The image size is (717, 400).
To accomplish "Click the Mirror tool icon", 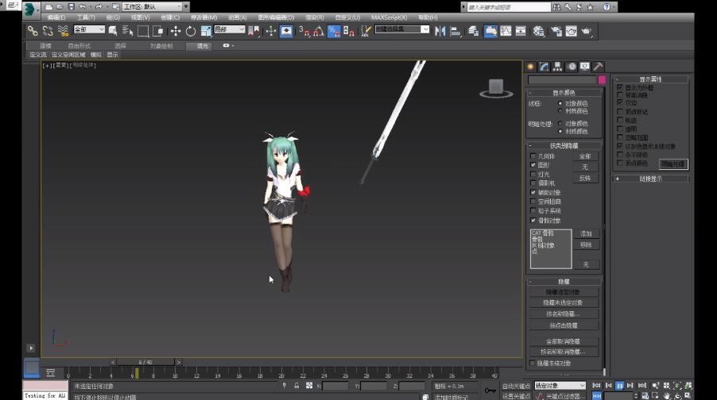I will [x=440, y=31].
